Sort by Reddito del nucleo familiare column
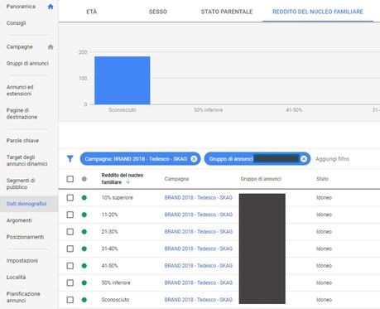380x309 pixels. tap(123, 179)
